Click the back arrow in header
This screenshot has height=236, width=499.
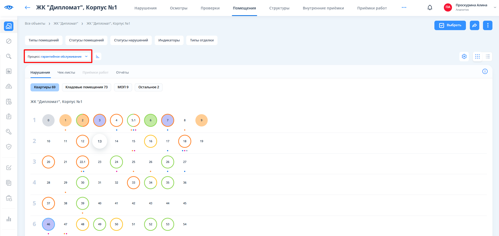tap(27, 8)
